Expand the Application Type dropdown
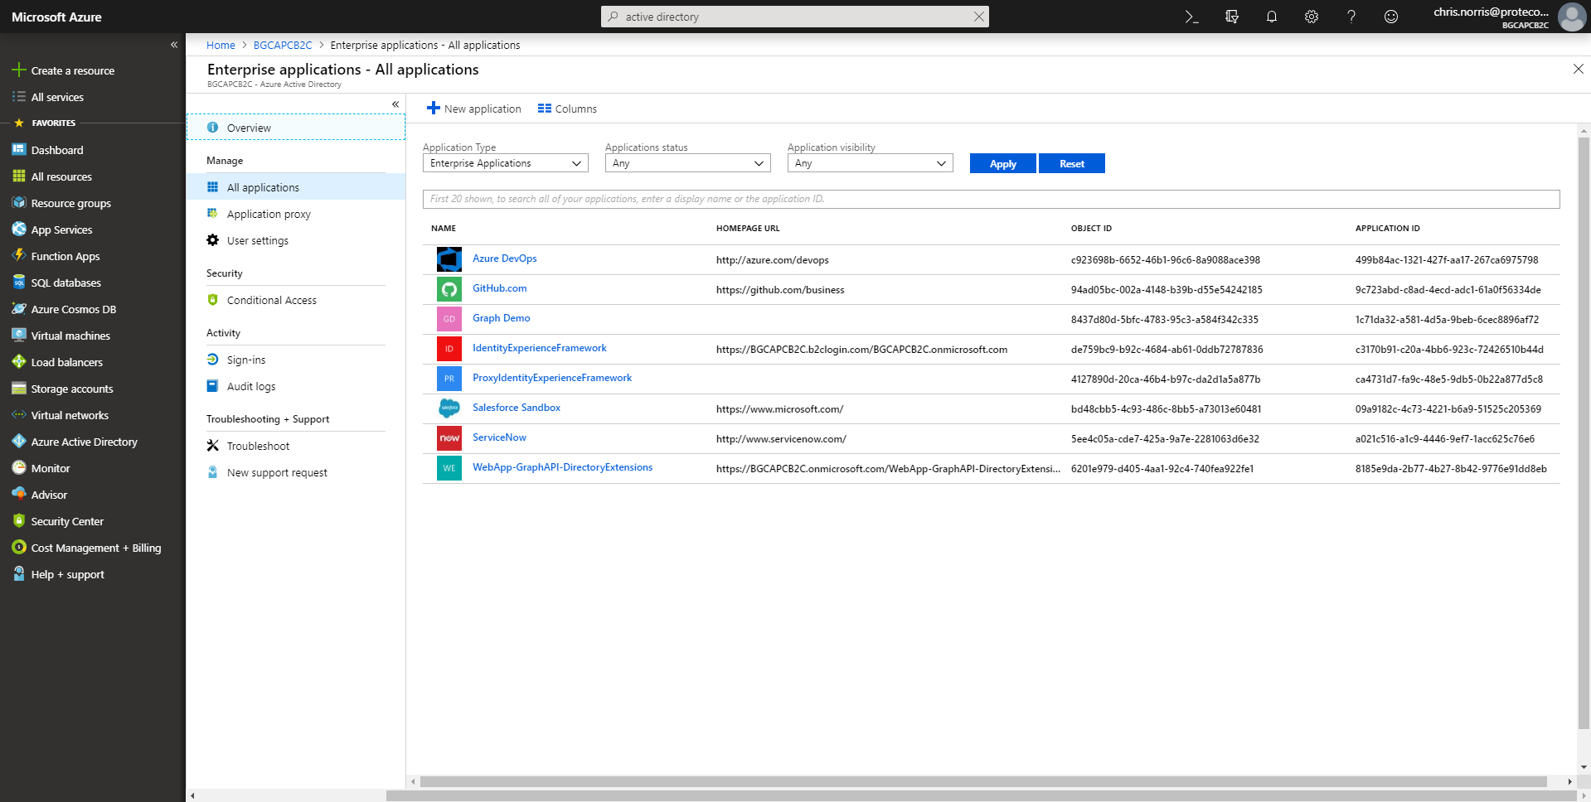 coord(506,163)
